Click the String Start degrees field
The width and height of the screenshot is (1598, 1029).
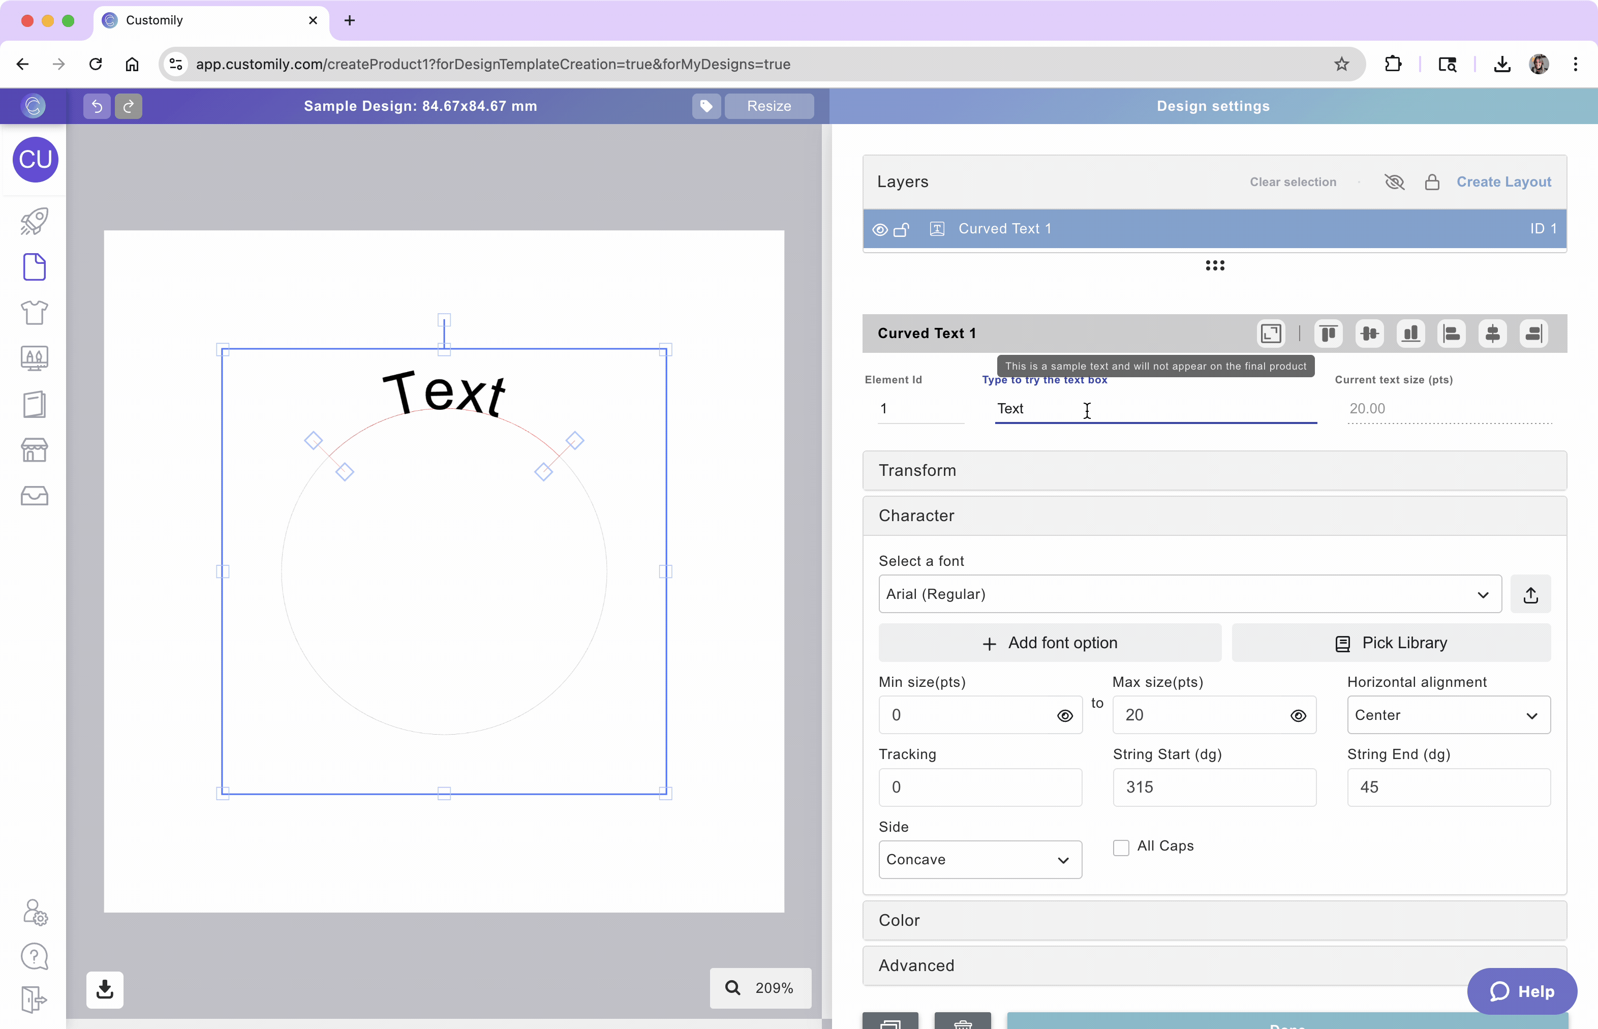[1214, 787]
